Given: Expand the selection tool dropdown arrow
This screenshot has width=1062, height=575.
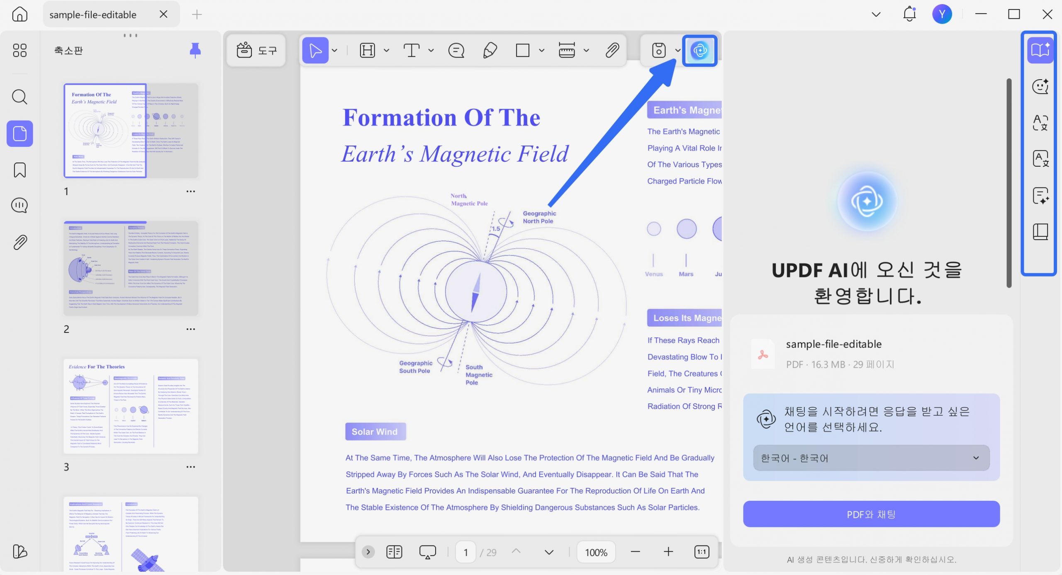Looking at the screenshot, I should click(x=335, y=51).
